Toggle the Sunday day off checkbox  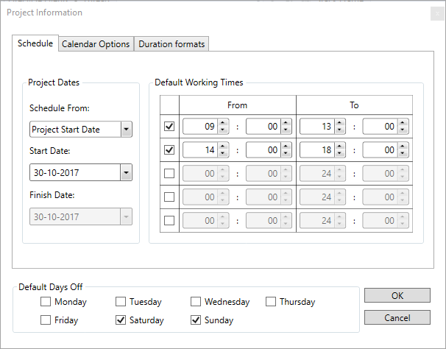(x=196, y=320)
